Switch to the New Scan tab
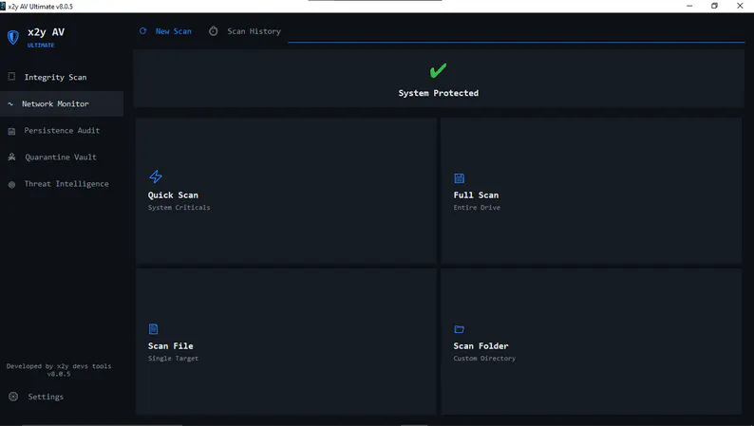754x426 pixels. pyautogui.click(x=165, y=31)
